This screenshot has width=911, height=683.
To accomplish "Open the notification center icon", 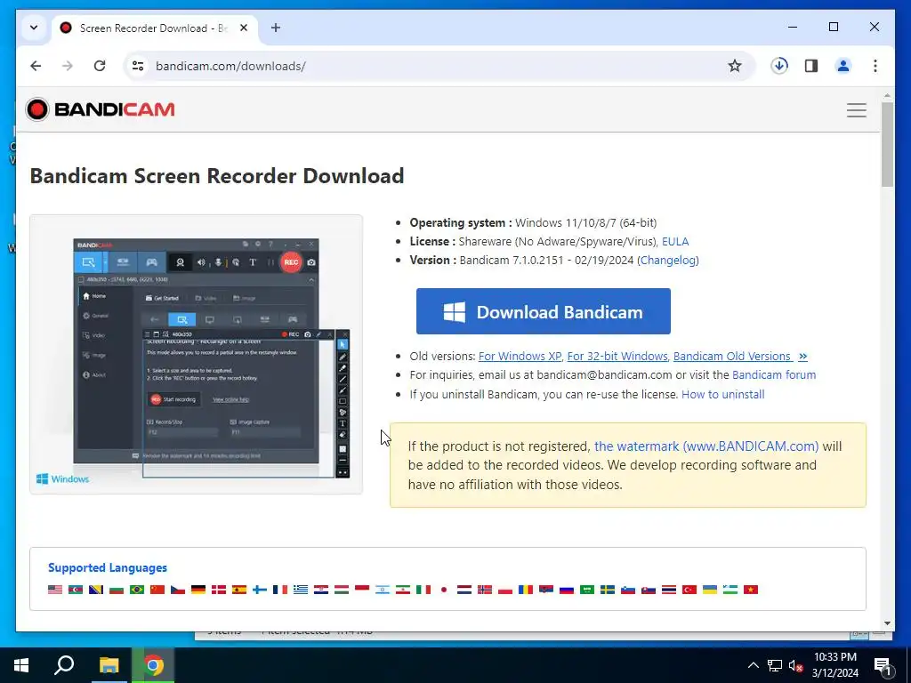I will [x=883, y=666].
